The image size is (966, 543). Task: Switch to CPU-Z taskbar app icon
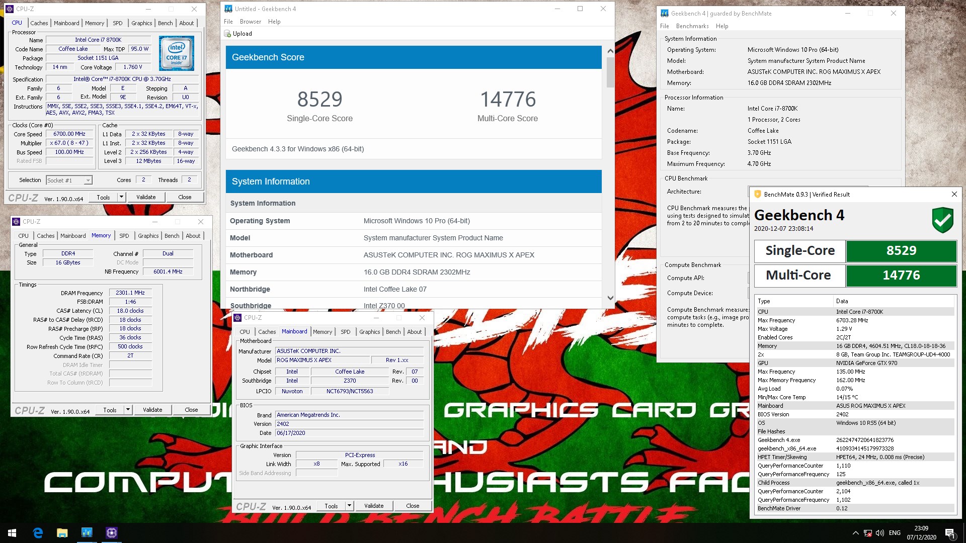(112, 533)
